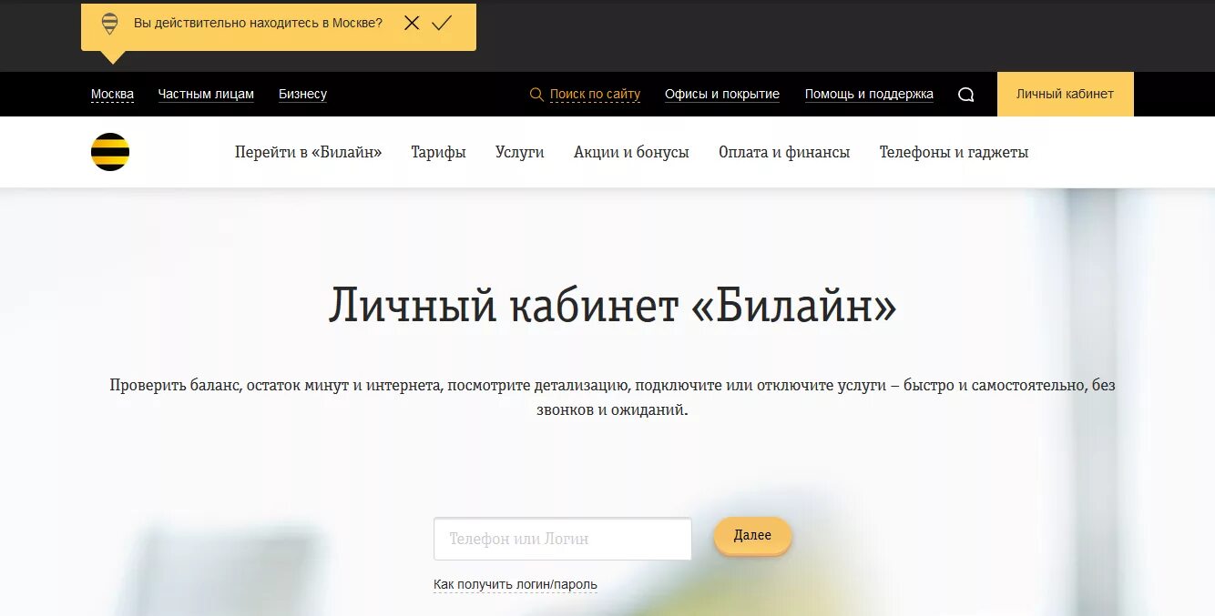Click the Личный кабинет button
Screen dimensions: 1215x616
(x=1066, y=94)
